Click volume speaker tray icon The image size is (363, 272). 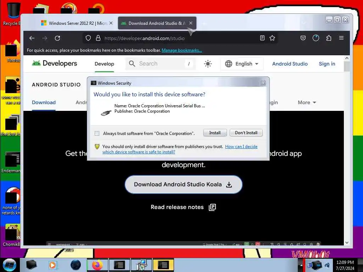pos(327,265)
